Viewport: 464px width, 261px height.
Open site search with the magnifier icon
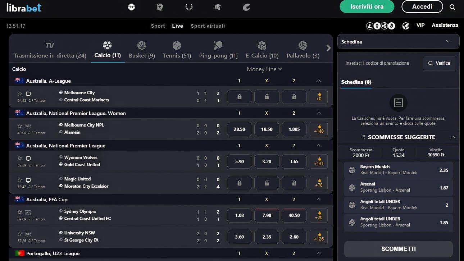coord(452,6)
